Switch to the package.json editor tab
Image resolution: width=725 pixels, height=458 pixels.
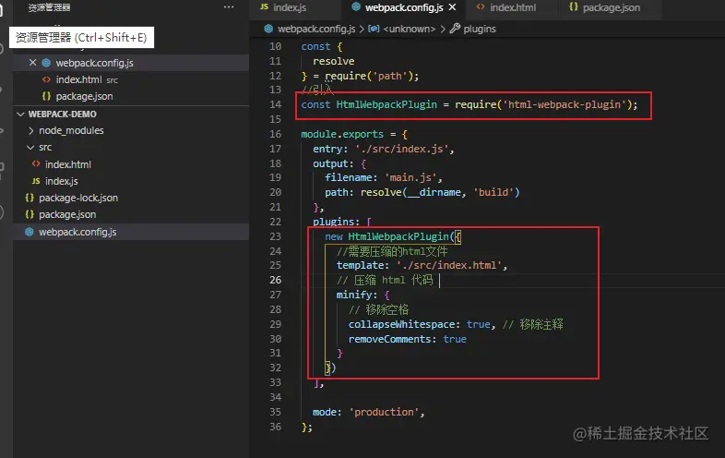[x=612, y=7]
